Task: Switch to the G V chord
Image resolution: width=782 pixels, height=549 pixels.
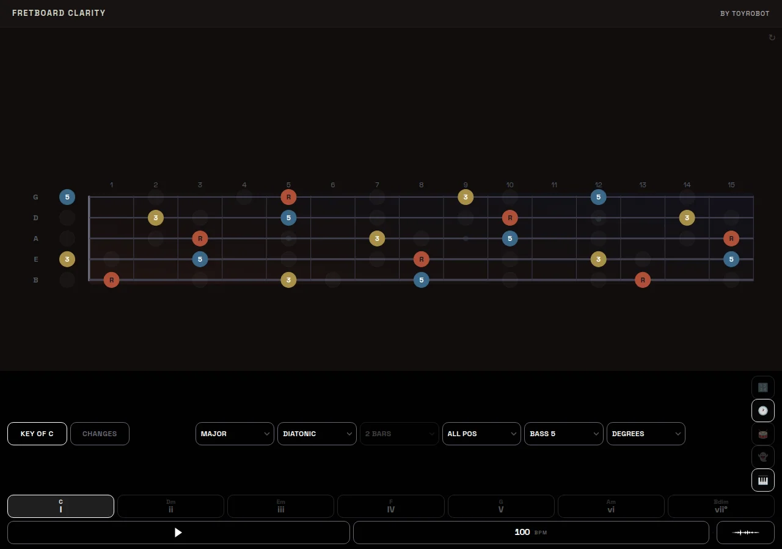Action: tap(501, 506)
